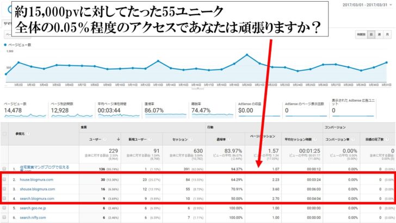Select the 74.47% 離脱率 metric card
This screenshot has height=223, width=396.
pyautogui.click(x=212, y=110)
